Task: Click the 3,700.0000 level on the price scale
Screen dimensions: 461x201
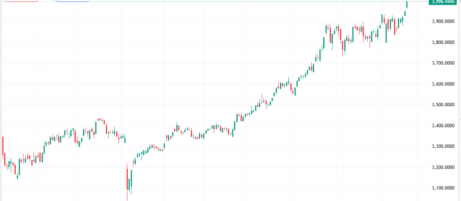Action: [x=442, y=63]
